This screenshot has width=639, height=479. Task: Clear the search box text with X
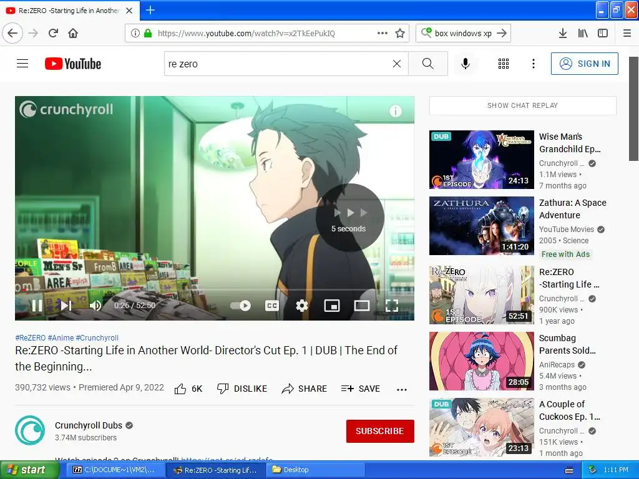(x=396, y=64)
